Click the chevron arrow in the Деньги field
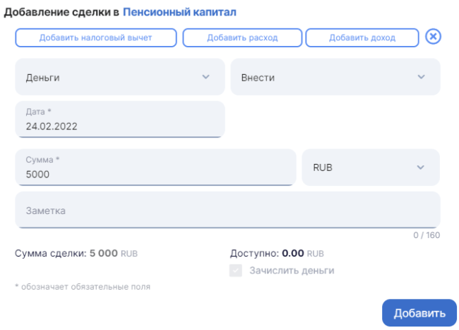 [206, 77]
